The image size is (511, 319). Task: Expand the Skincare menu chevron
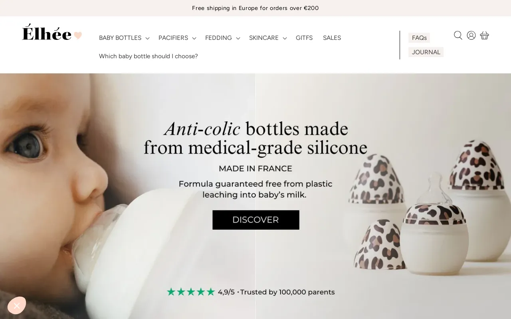pyautogui.click(x=285, y=38)
